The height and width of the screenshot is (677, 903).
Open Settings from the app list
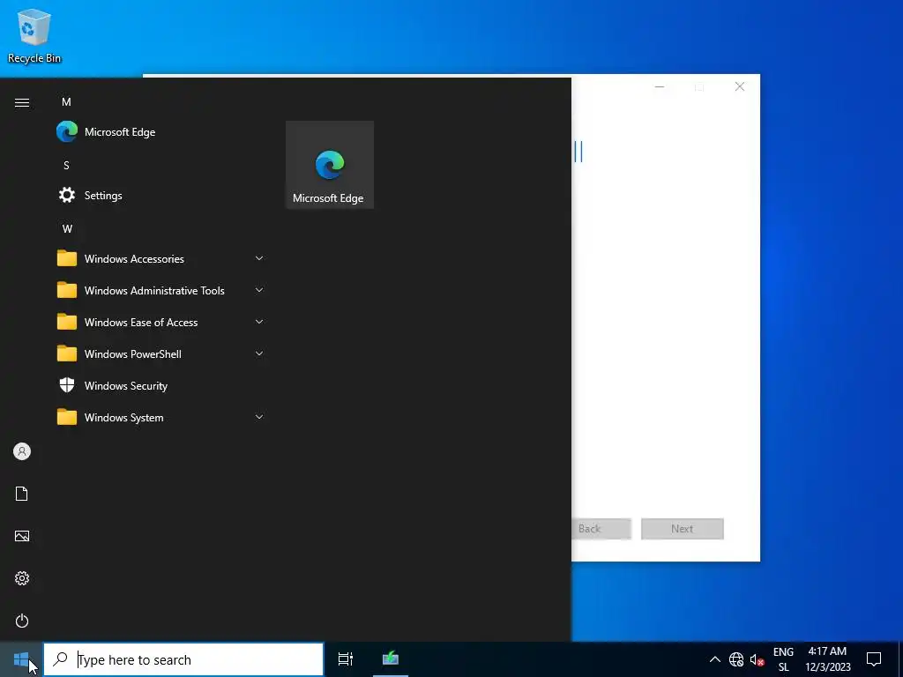point(160,195)
